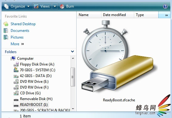Select 70 GIGS - SYSTEM (C:)

pos(37,70)
